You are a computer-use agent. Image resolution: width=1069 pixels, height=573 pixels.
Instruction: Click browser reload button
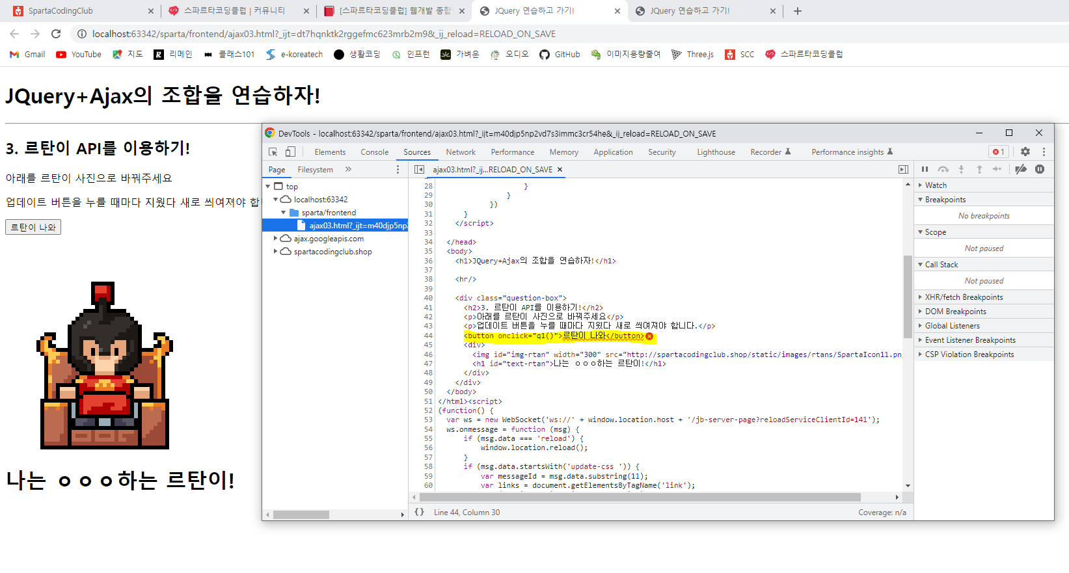click(x=56, y=34)
